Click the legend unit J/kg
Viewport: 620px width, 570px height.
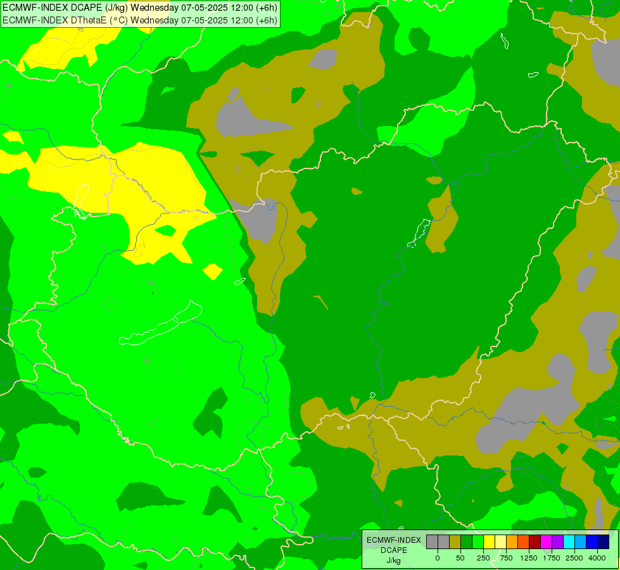393,560
